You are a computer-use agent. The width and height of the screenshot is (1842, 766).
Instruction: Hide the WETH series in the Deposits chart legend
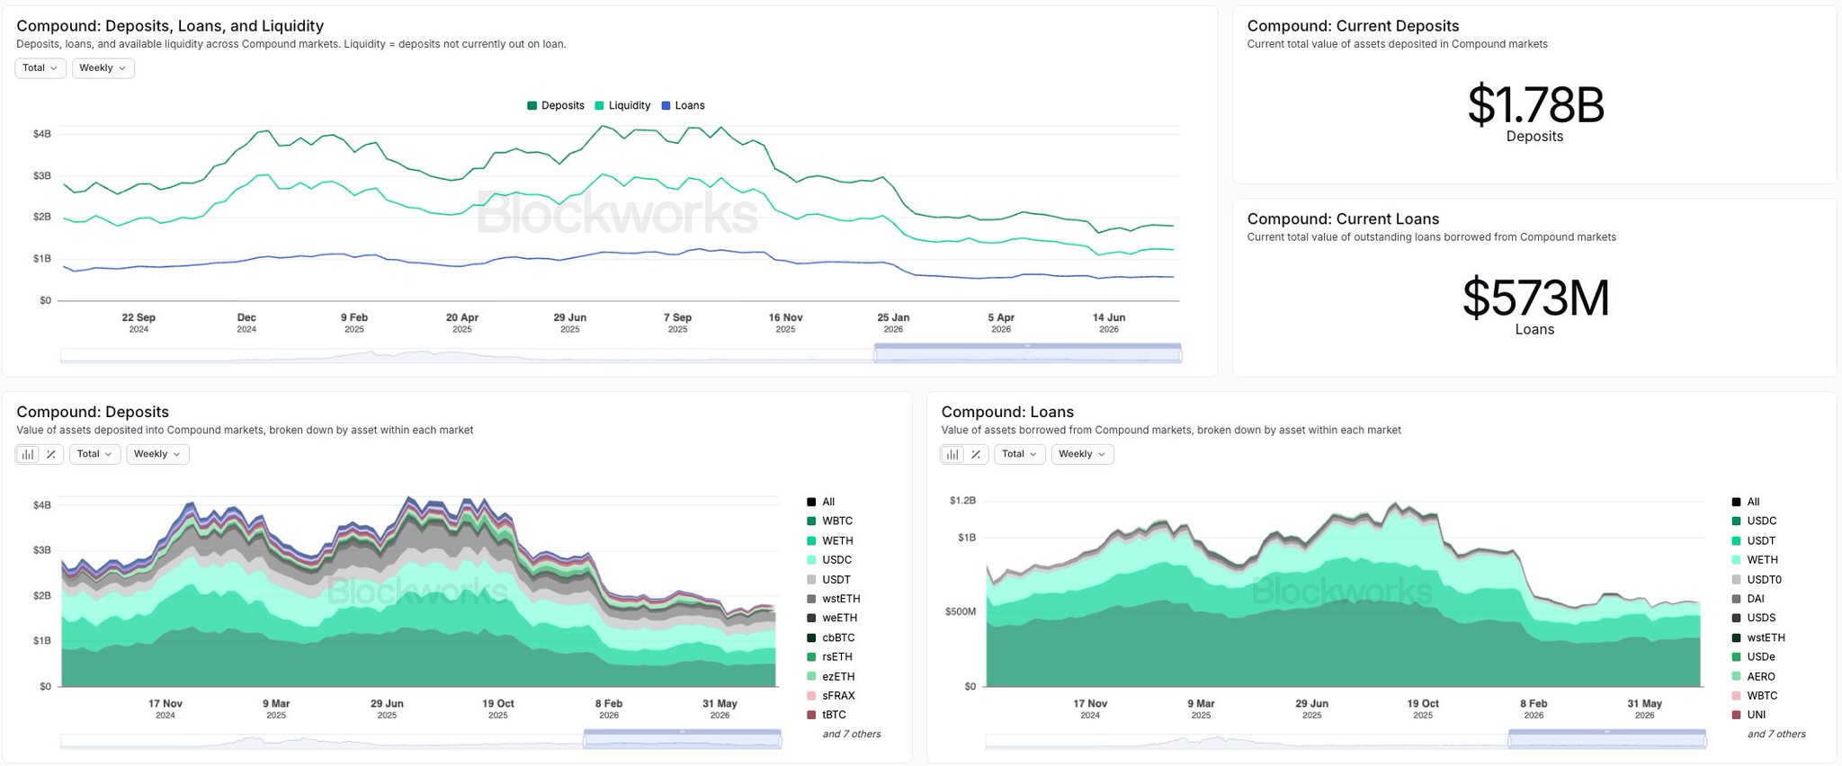click(x=830, y=541)
